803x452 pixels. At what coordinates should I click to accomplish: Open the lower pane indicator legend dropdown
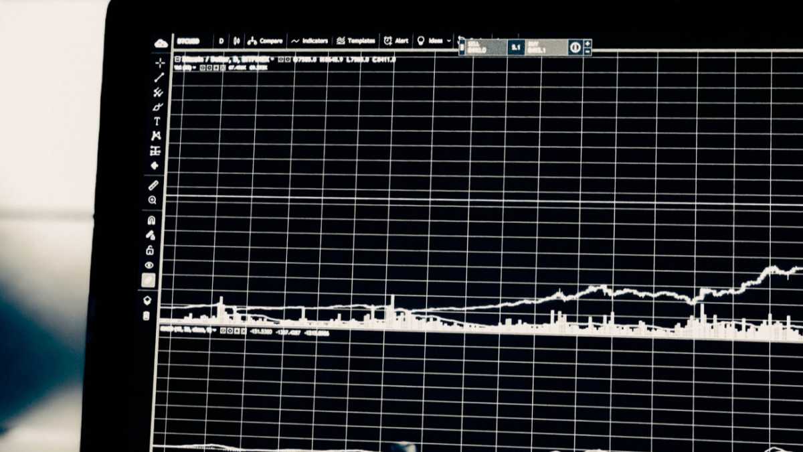coord(214,330)
